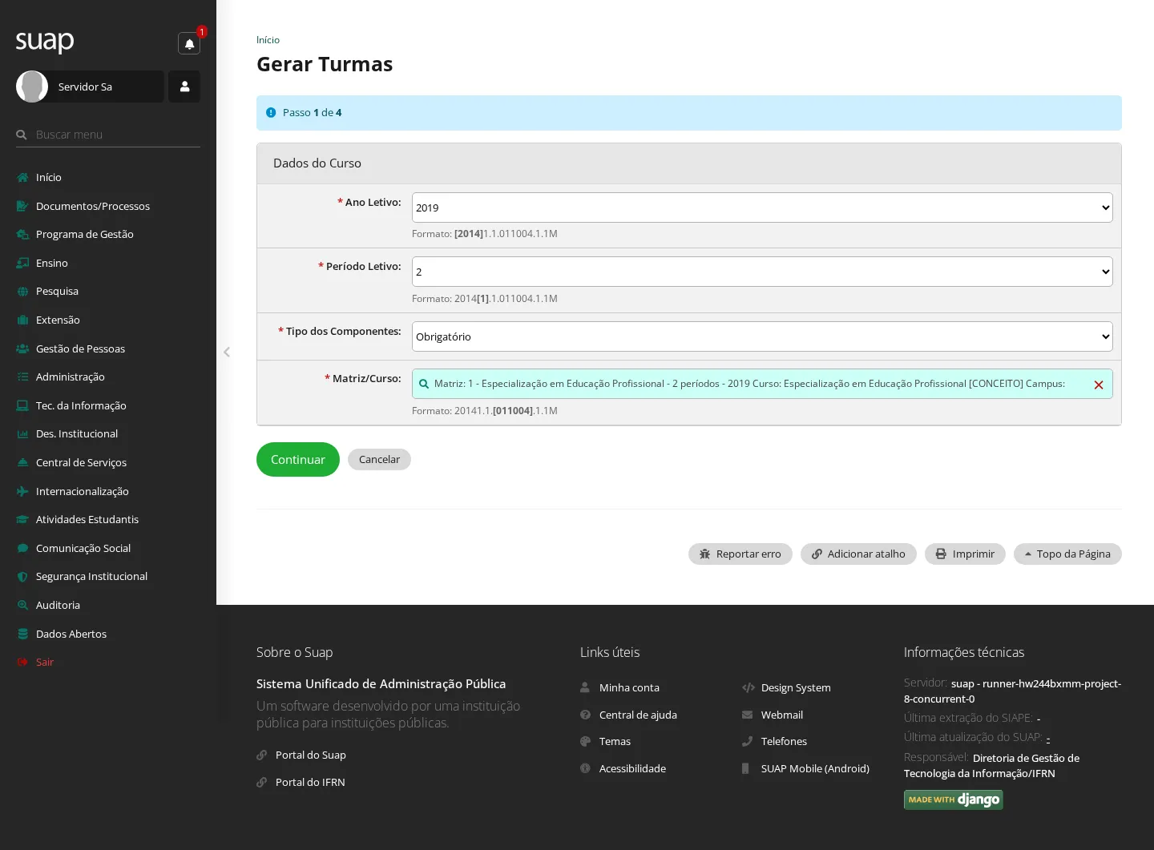Click the magnifier icon in Matriz/Curso field
The height and width of the screenshot is (850, 1154).
click(424, 384)
